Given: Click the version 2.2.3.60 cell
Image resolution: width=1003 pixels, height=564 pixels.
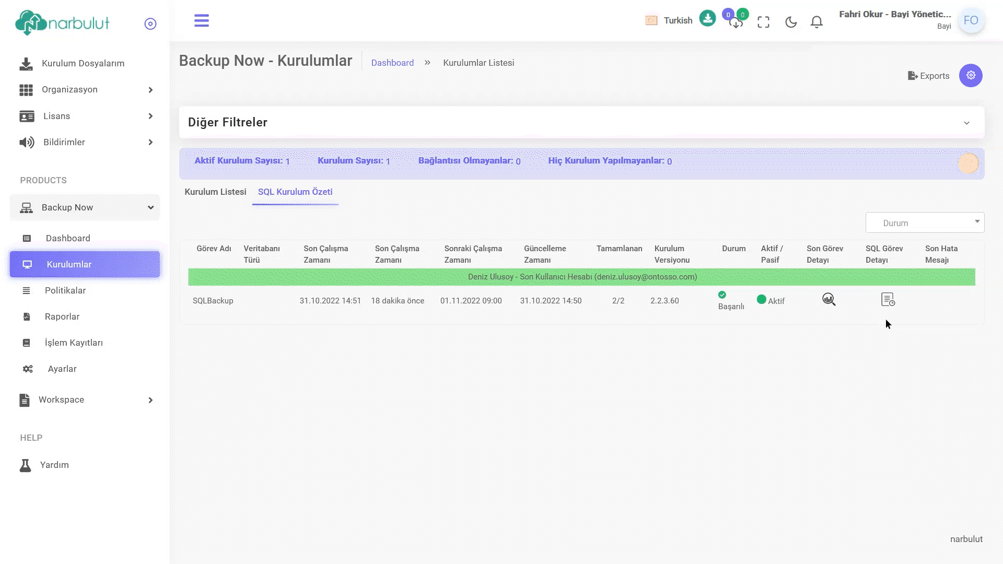Looking at the screenshot, I should pyautogui.click(x=664, y=301).
